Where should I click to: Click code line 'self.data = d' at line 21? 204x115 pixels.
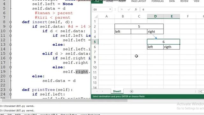59,81
